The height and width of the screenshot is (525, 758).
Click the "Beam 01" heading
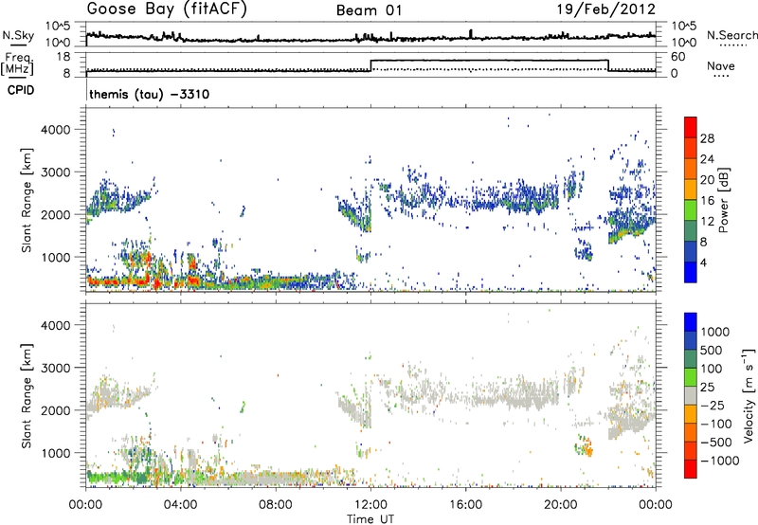point(369,10)
